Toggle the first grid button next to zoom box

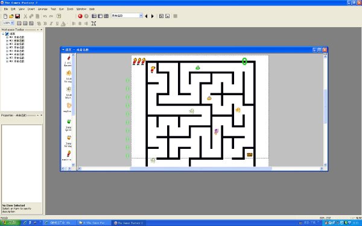point(19,24)
